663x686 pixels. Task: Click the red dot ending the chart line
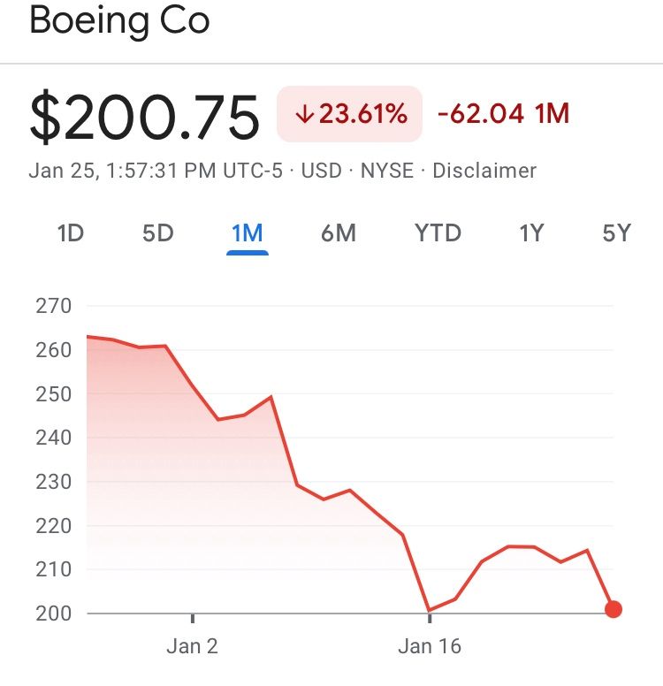(613, 609)
